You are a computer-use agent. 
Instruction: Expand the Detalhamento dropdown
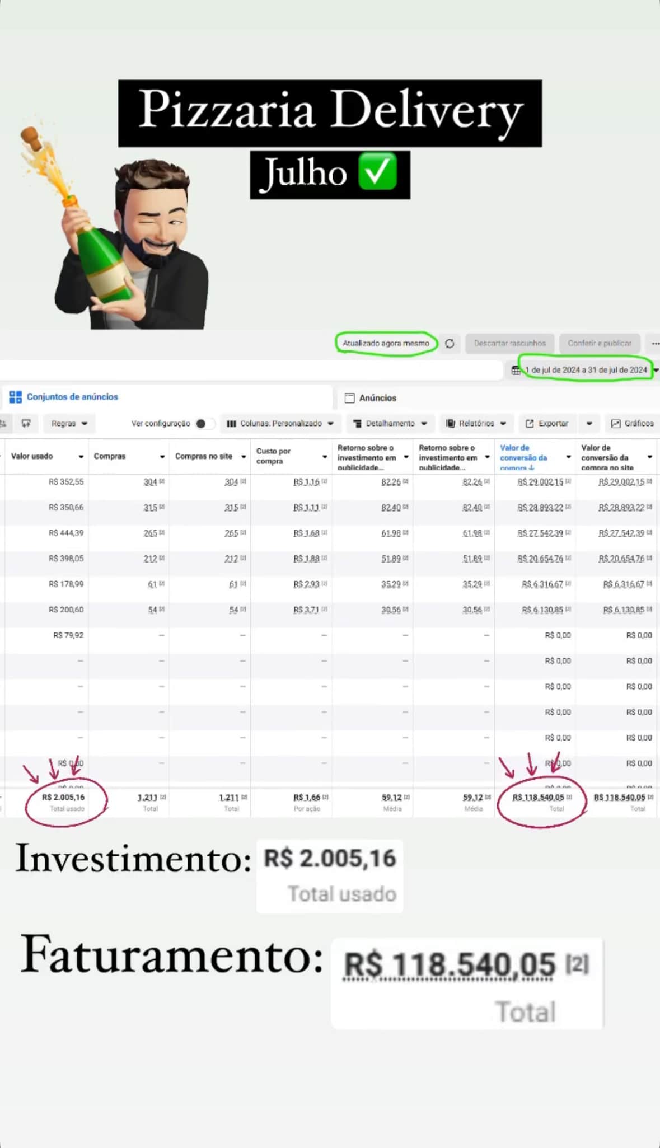[x=390, y=424]
